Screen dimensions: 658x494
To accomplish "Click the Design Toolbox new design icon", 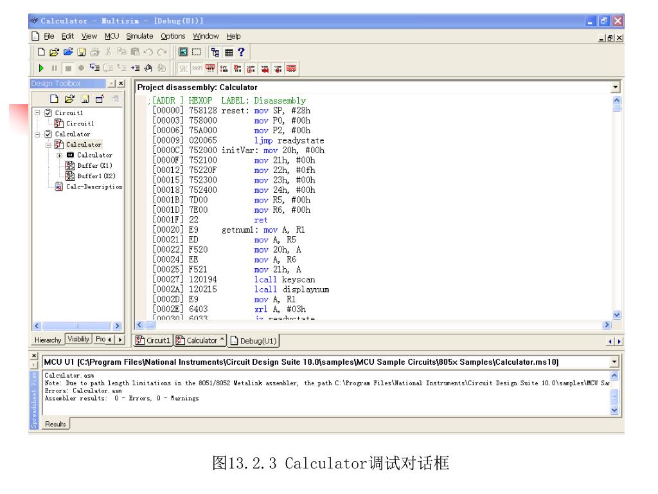I will tap(54, 98).
